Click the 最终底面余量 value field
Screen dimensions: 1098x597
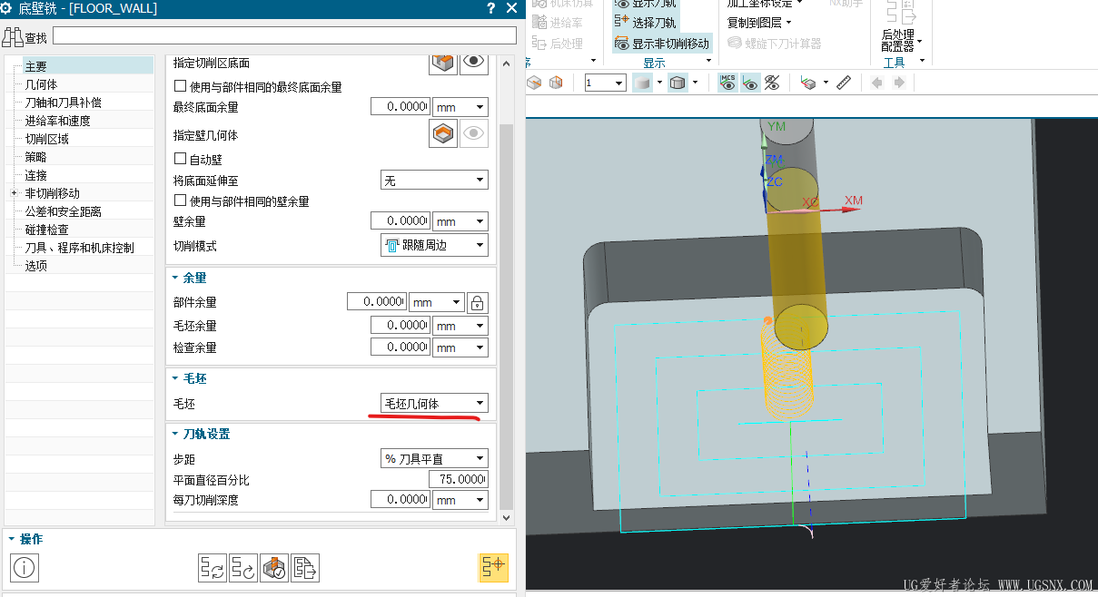pyautogui.click(x=400, y=107)
